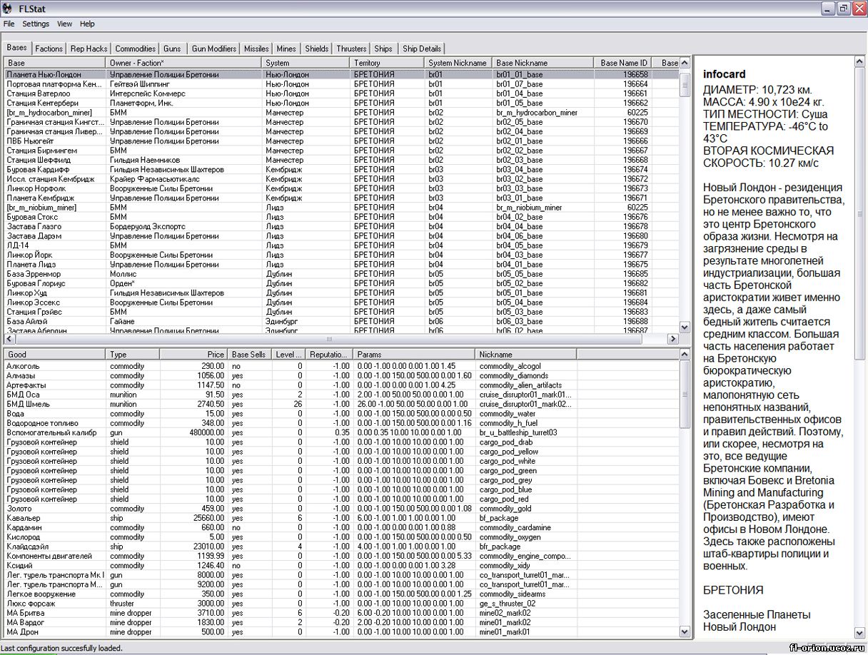
Task: Select base row База Эрренмор
Action: click(x=341, y=273)
